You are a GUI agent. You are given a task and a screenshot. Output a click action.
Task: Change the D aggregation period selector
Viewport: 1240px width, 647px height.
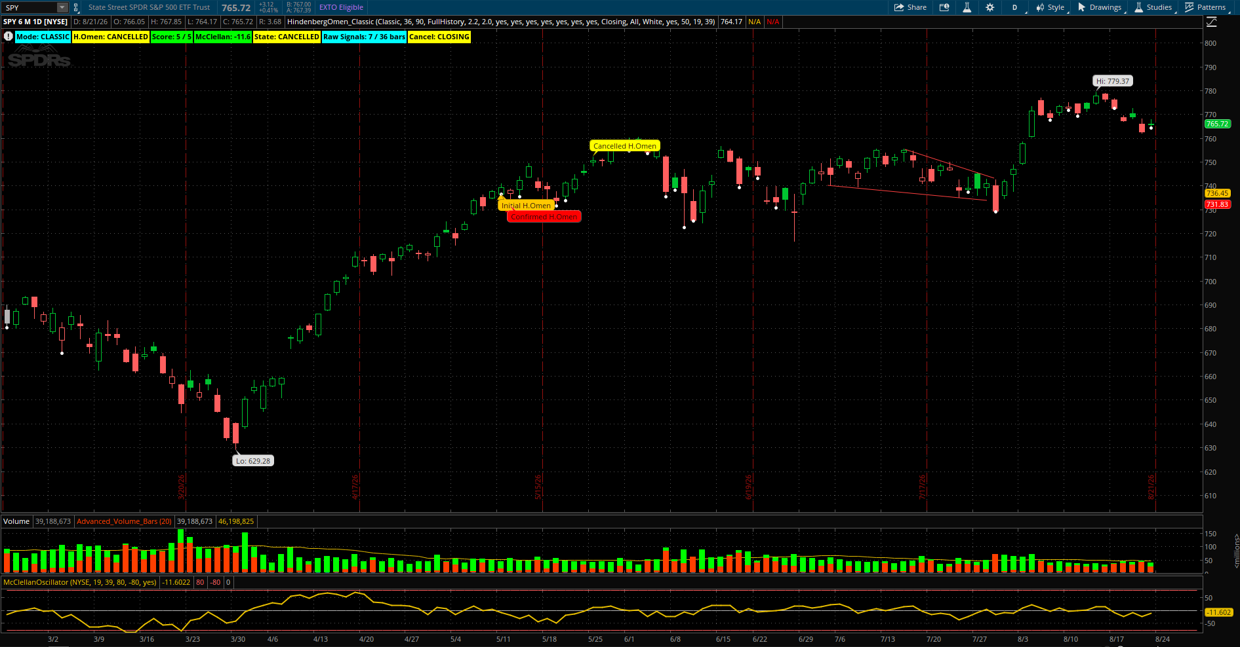pos(1014,8)
